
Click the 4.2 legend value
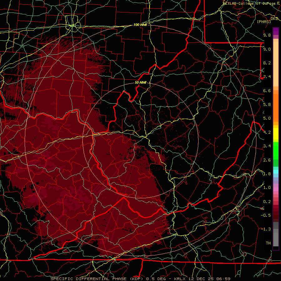pyautogui.click(x=267, y=132)
